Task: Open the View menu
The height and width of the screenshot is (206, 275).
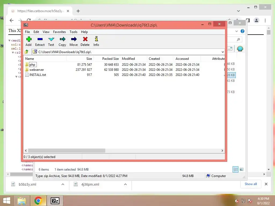Action: click(46, 32)
